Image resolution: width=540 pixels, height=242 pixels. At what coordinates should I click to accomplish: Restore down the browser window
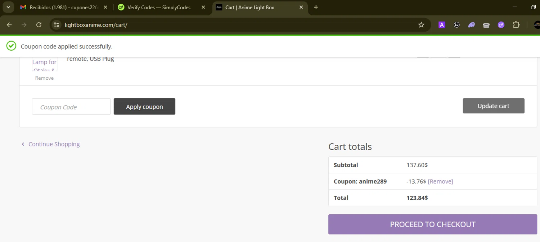[534, 7]
